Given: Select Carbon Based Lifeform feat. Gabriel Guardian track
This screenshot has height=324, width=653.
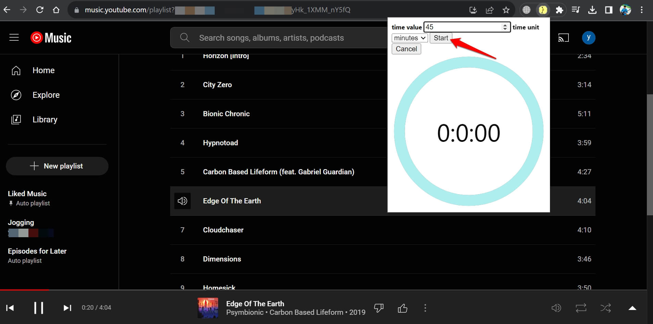Looking at the screenshot, I should [279, 172].
